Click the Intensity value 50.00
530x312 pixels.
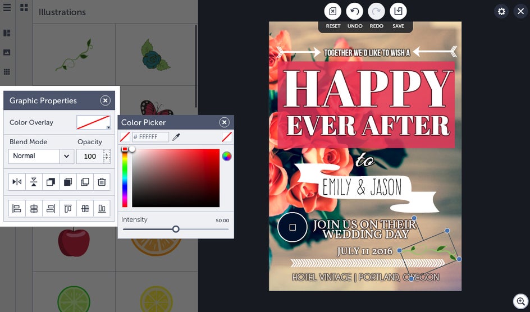click(x=222, y=221)
